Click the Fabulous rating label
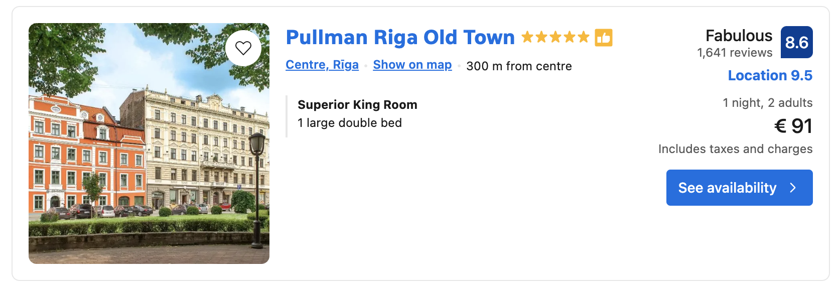 (739, 36)
